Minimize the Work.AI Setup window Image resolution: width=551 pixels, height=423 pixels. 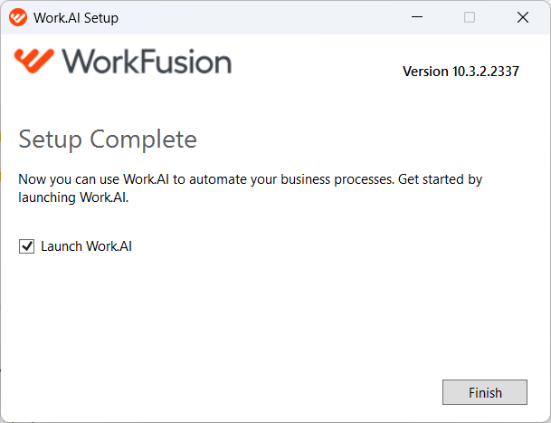coord(417,17)
